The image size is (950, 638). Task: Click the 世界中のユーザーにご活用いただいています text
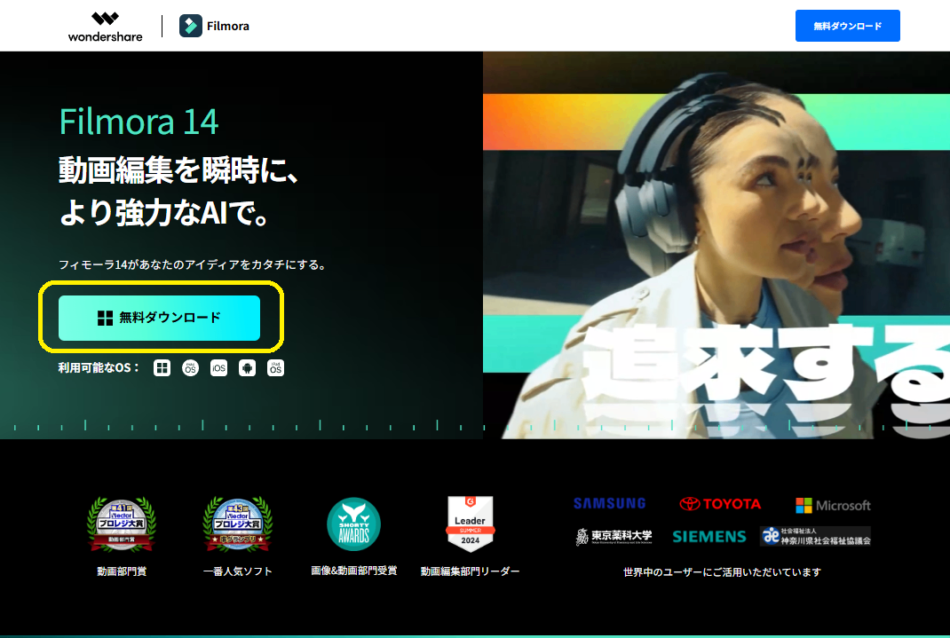722,572
